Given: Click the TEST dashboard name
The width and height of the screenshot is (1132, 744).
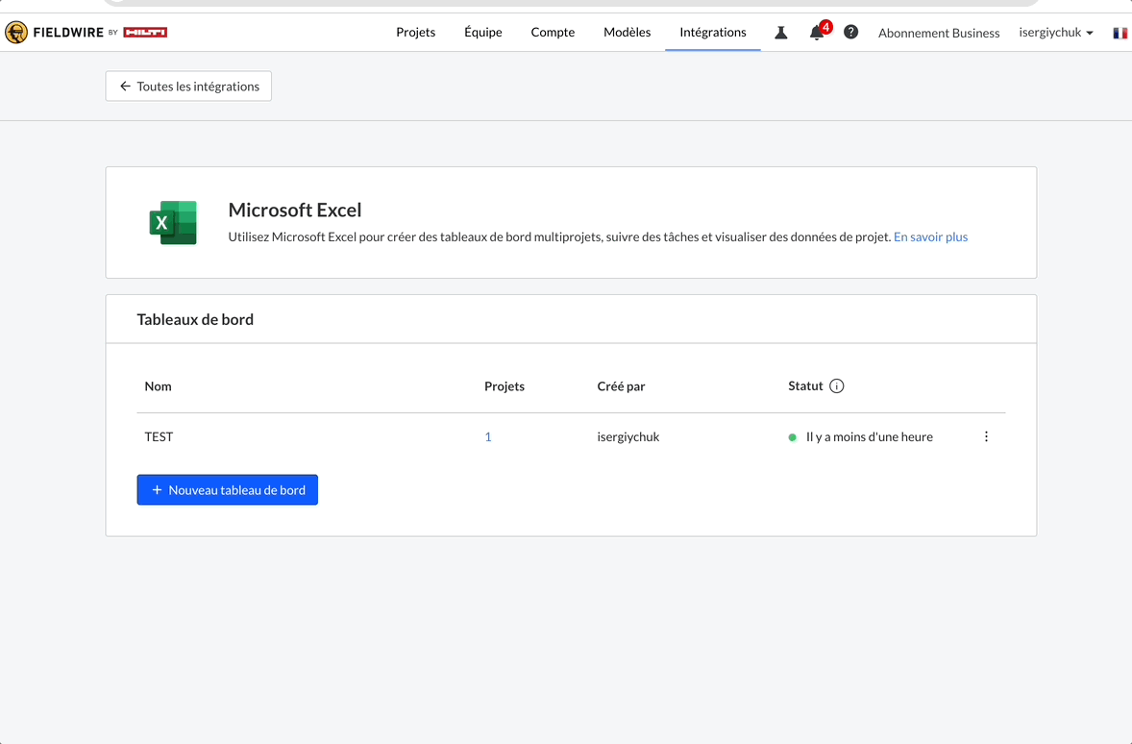Looking at the screenshot, I should (x=159, y=437).
